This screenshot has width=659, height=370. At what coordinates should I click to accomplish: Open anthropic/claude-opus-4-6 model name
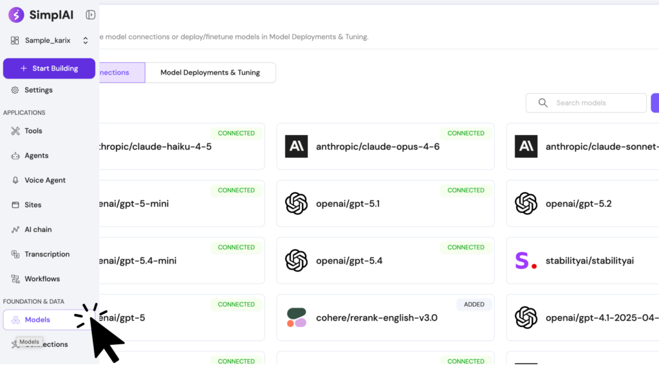coord(378,146)
